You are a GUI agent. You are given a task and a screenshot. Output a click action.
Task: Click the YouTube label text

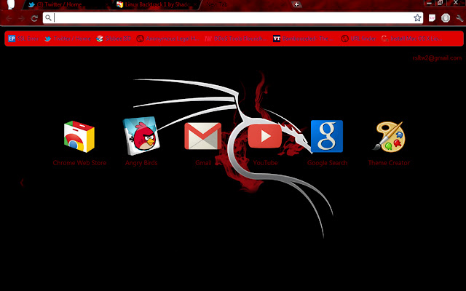point(265,163)
